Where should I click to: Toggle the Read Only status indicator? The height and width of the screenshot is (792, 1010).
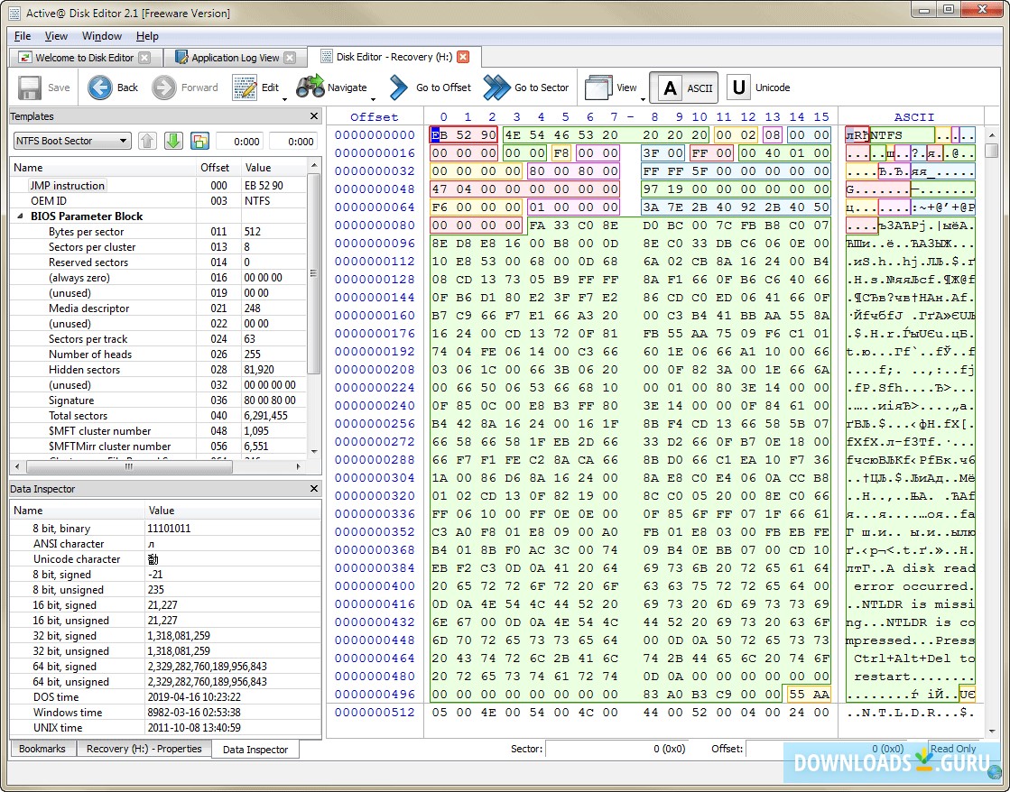click(x=953, y=749)
